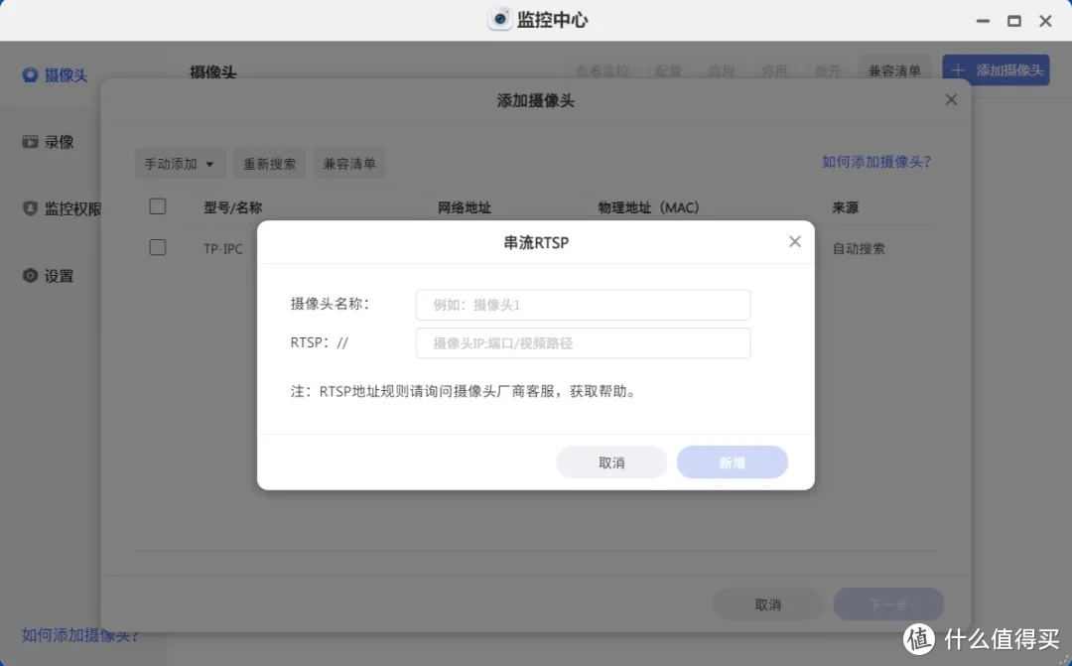
Task: Click the 下一步 button at dialog bottom
Action: (888, 603)
